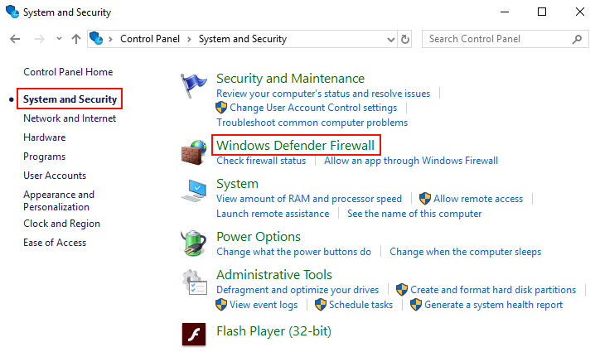Open Change User Account Control settings
The image size is (595, 352).
pyautogui.click(x=313, y=108)
